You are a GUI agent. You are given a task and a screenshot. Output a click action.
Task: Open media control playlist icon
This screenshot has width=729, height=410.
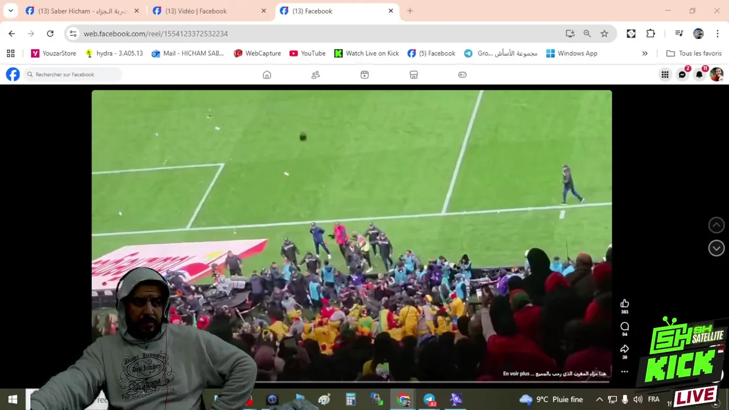point(679,34)
